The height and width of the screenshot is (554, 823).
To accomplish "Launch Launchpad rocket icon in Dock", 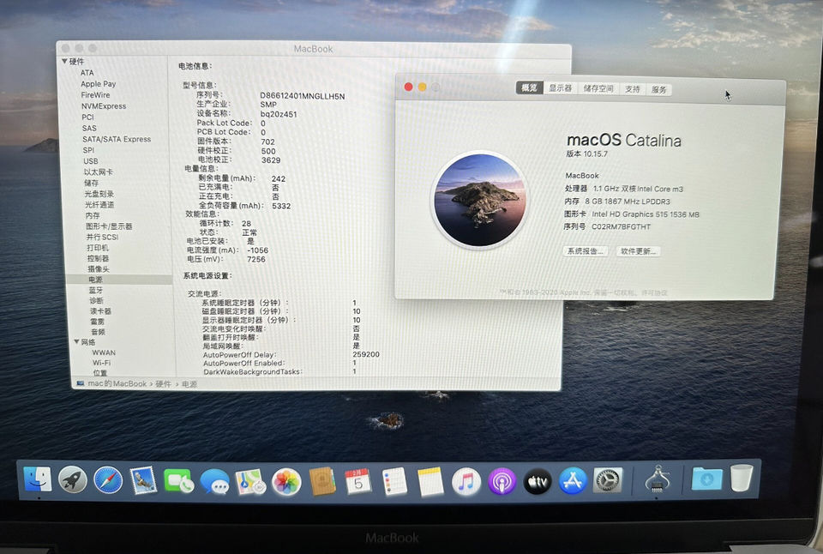I will click(x=72, y=480).
